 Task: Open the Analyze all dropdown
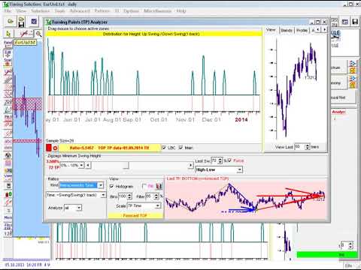click(79, 208)
